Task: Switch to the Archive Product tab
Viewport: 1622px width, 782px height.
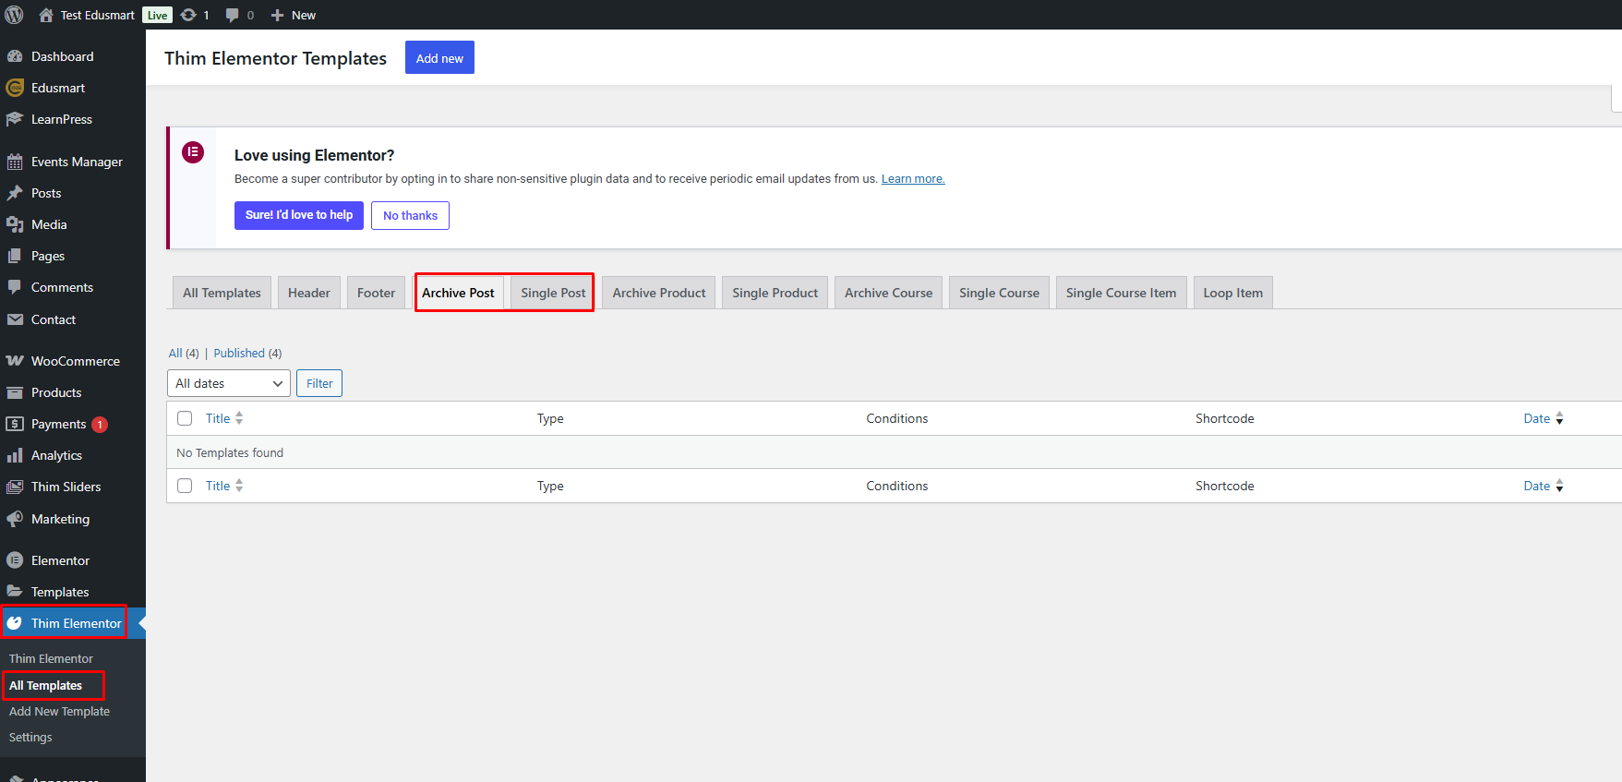Action: point(659,293)
